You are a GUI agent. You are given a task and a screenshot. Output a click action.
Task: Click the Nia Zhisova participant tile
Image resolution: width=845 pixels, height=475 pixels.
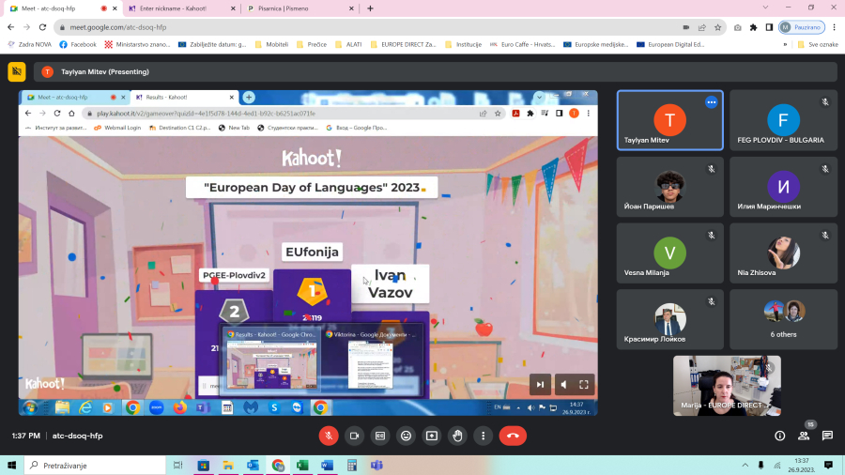tap(783, 253)
